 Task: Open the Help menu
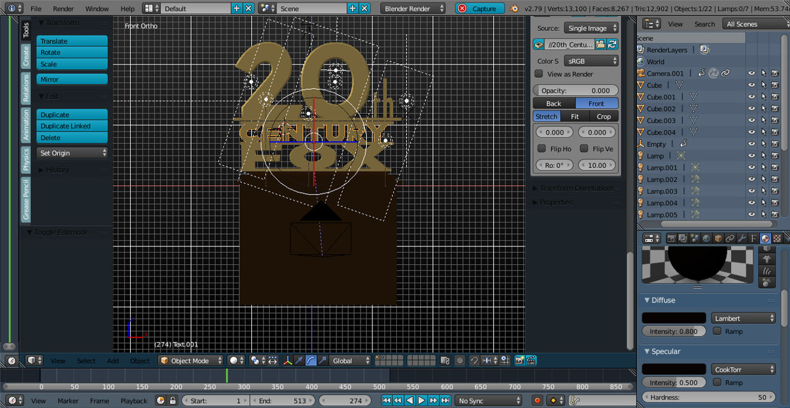[127, 9]
